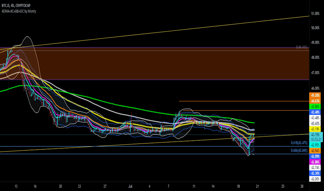The image size is (324, 191).
Task: Click the Fibonacci 0.666(42.04%) level label
Action: (299, 150)
